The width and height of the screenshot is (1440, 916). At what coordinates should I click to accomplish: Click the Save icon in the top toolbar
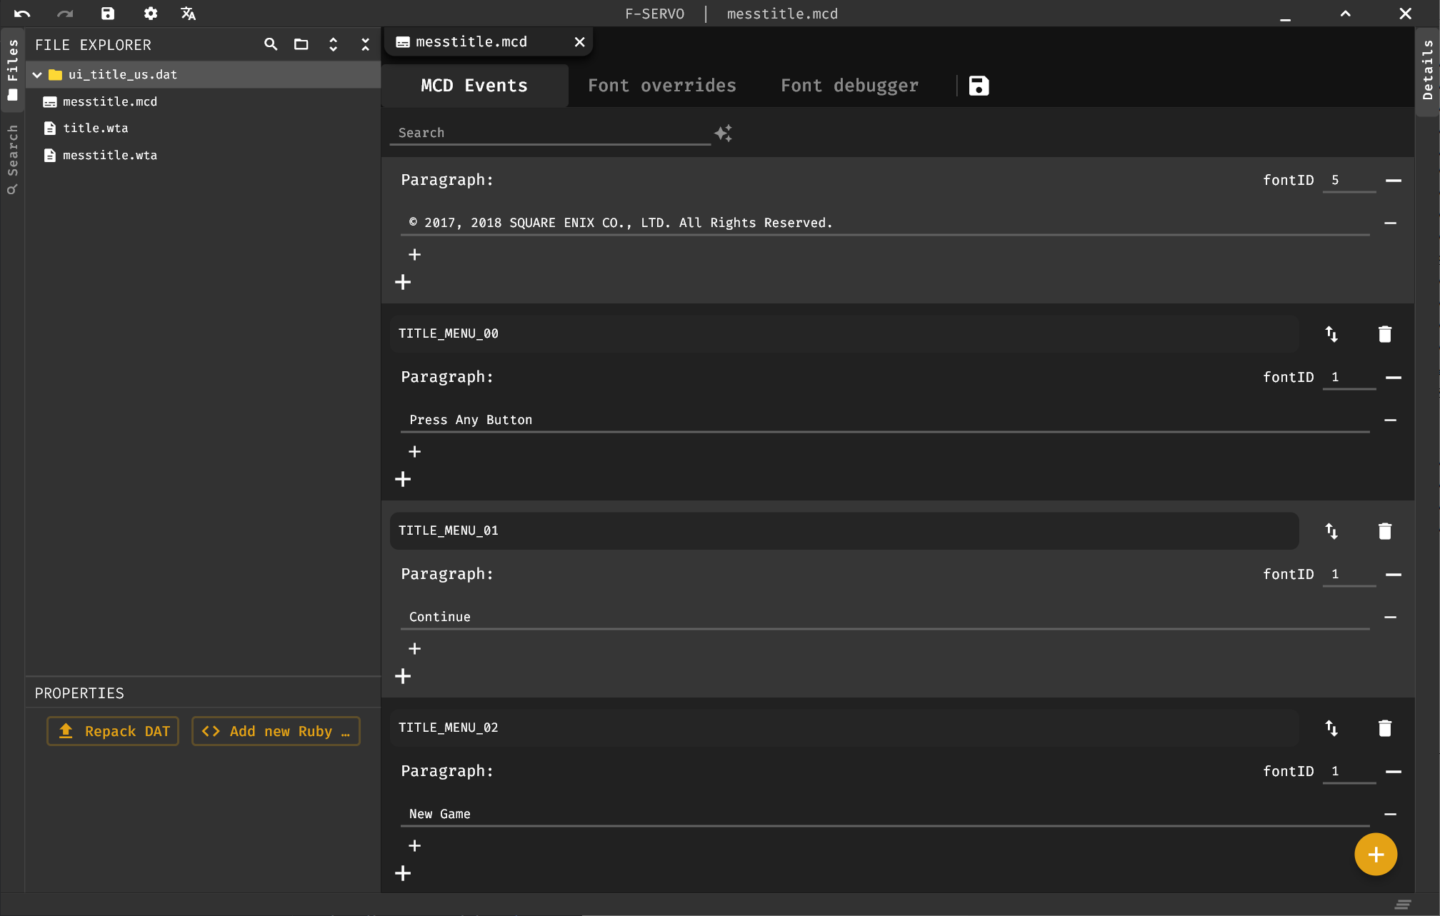pyautogui.click(x=107, y=14)
